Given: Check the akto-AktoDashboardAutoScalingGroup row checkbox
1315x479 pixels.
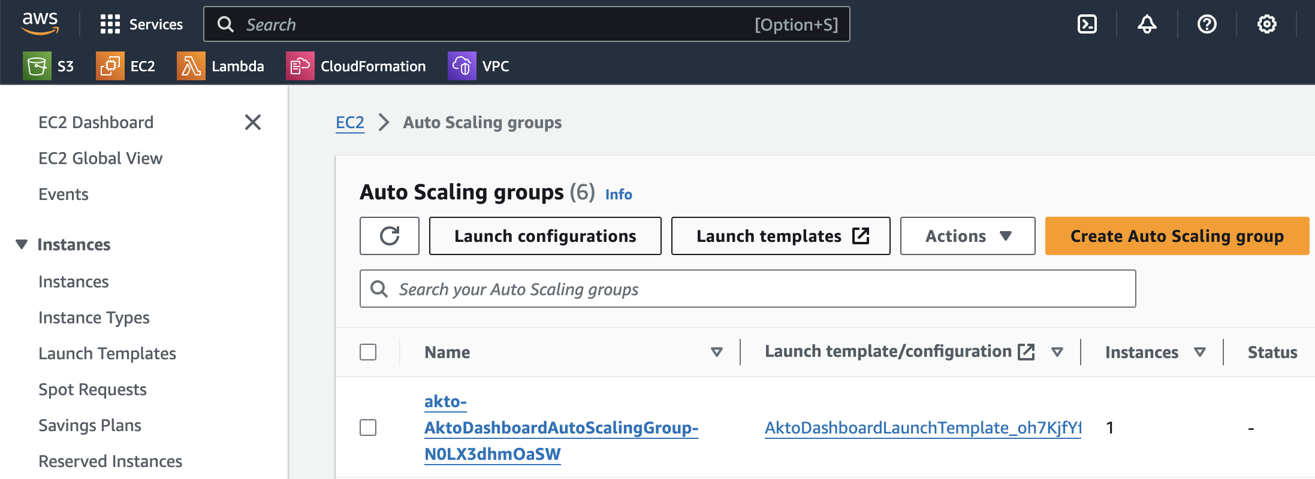Looking at the screenshot, I should (x=368, y=428).
